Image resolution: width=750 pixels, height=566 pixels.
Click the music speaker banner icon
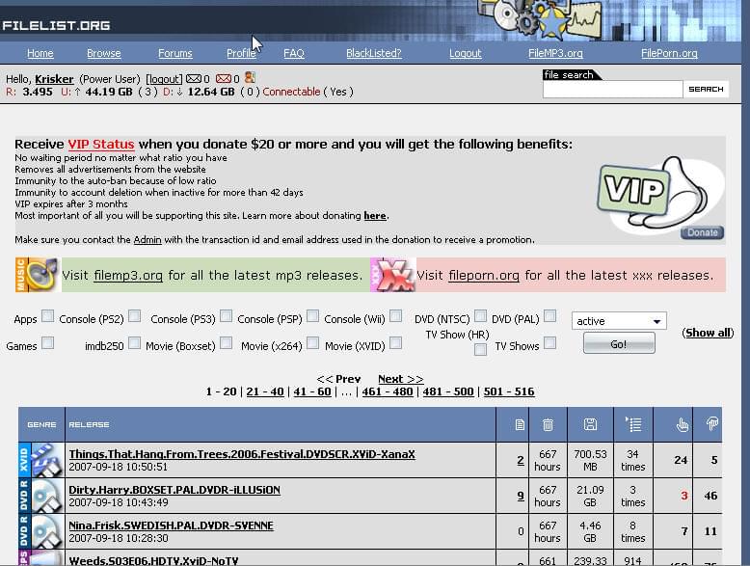39,275
